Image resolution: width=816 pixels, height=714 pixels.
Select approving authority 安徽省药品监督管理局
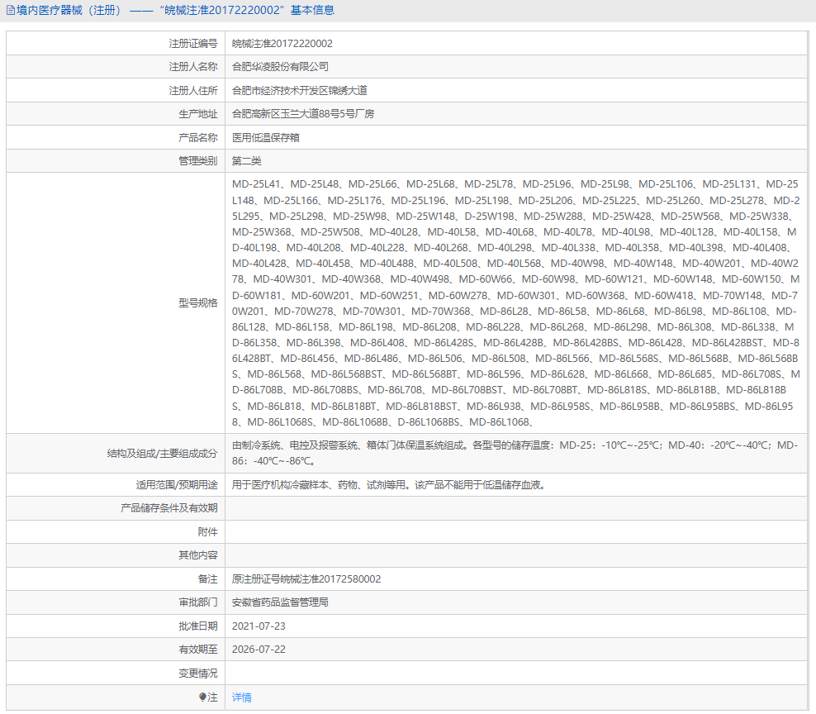[x=280, y=602]
